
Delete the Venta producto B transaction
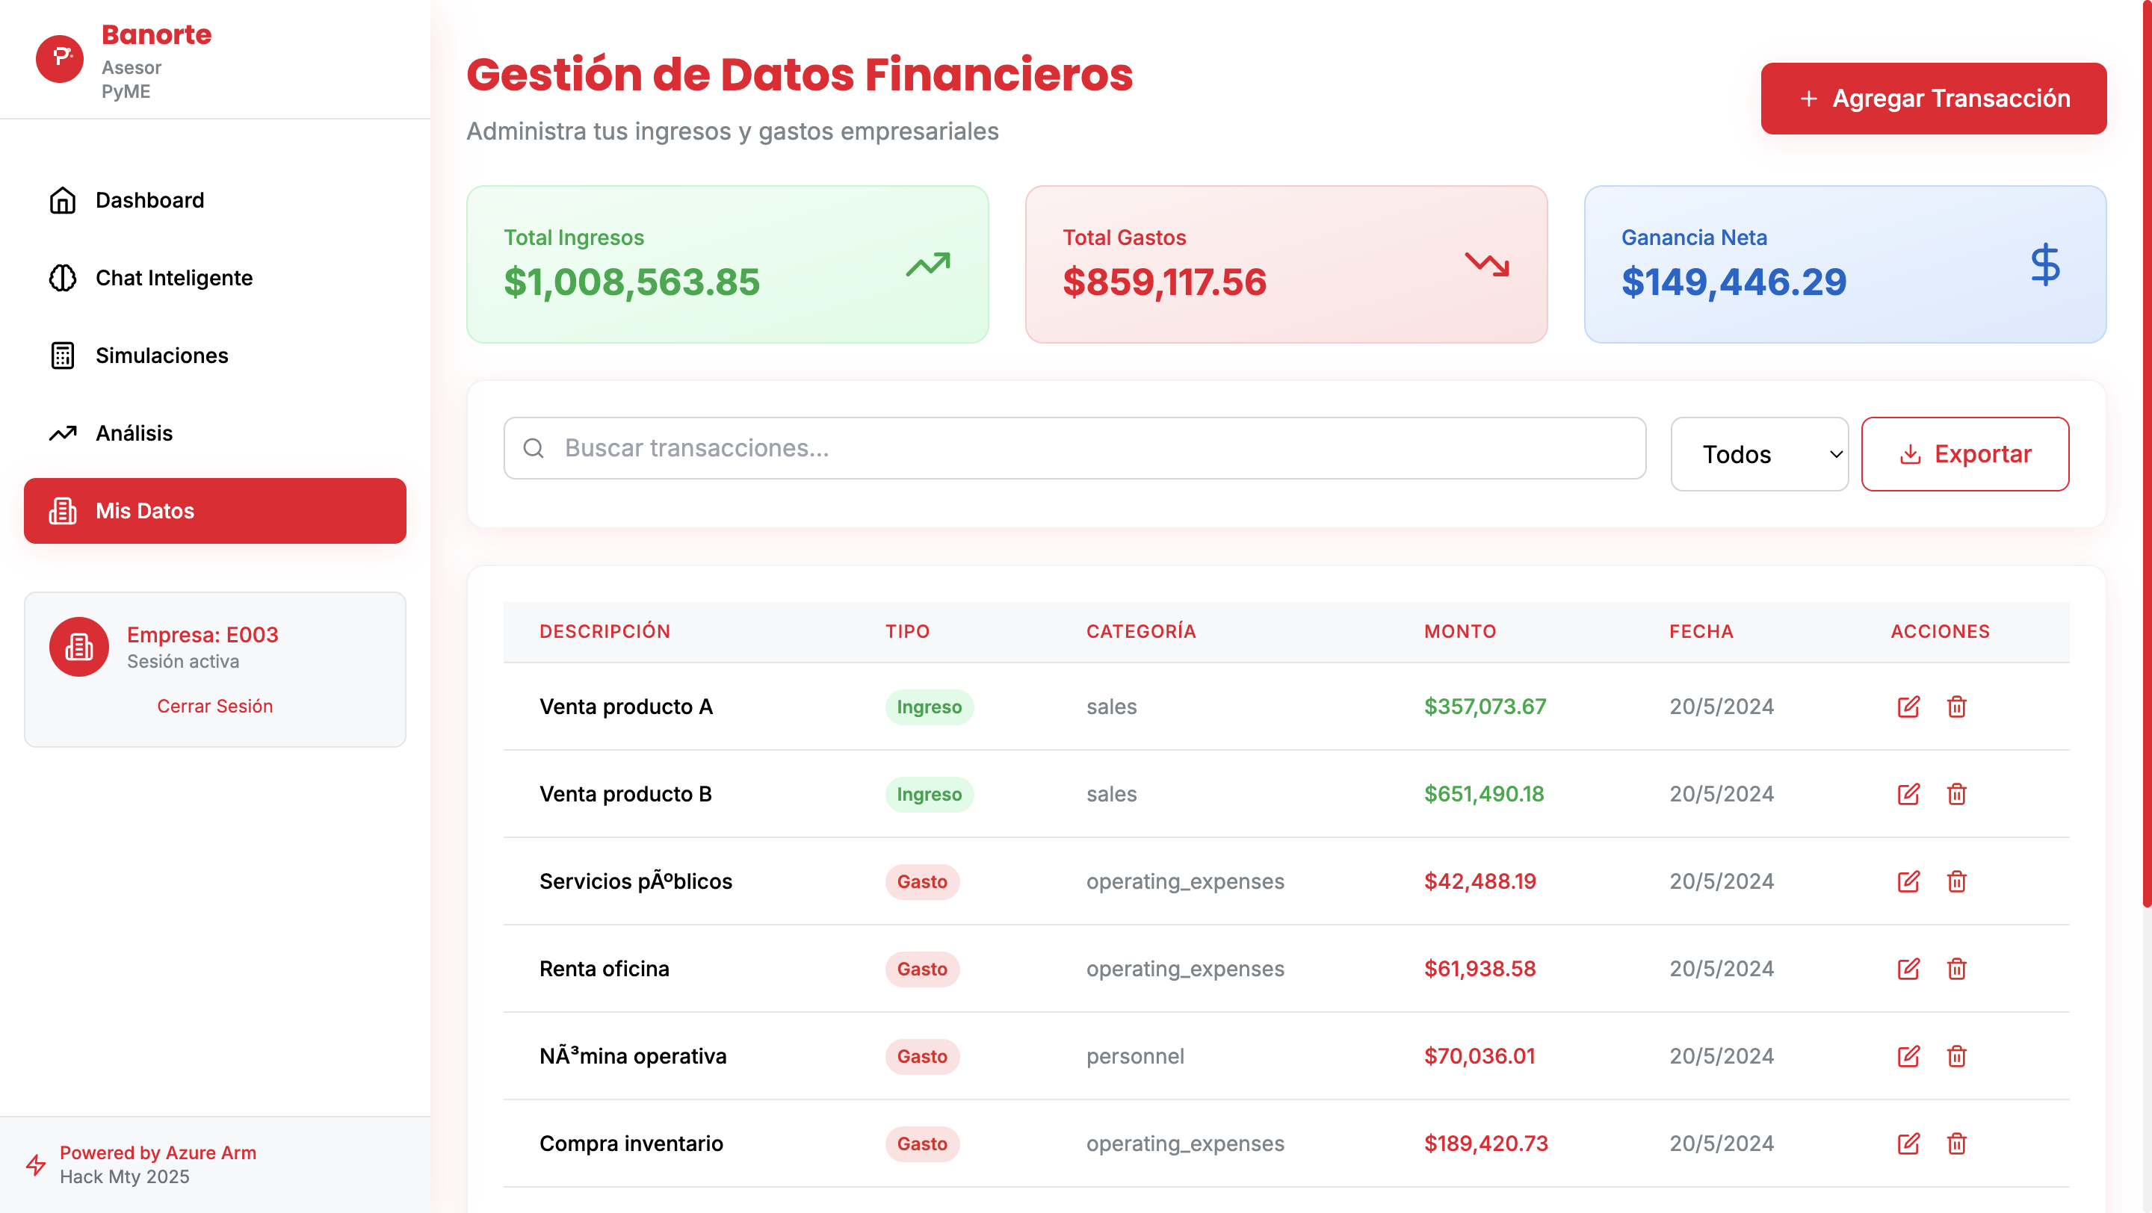pos(1956,794)
